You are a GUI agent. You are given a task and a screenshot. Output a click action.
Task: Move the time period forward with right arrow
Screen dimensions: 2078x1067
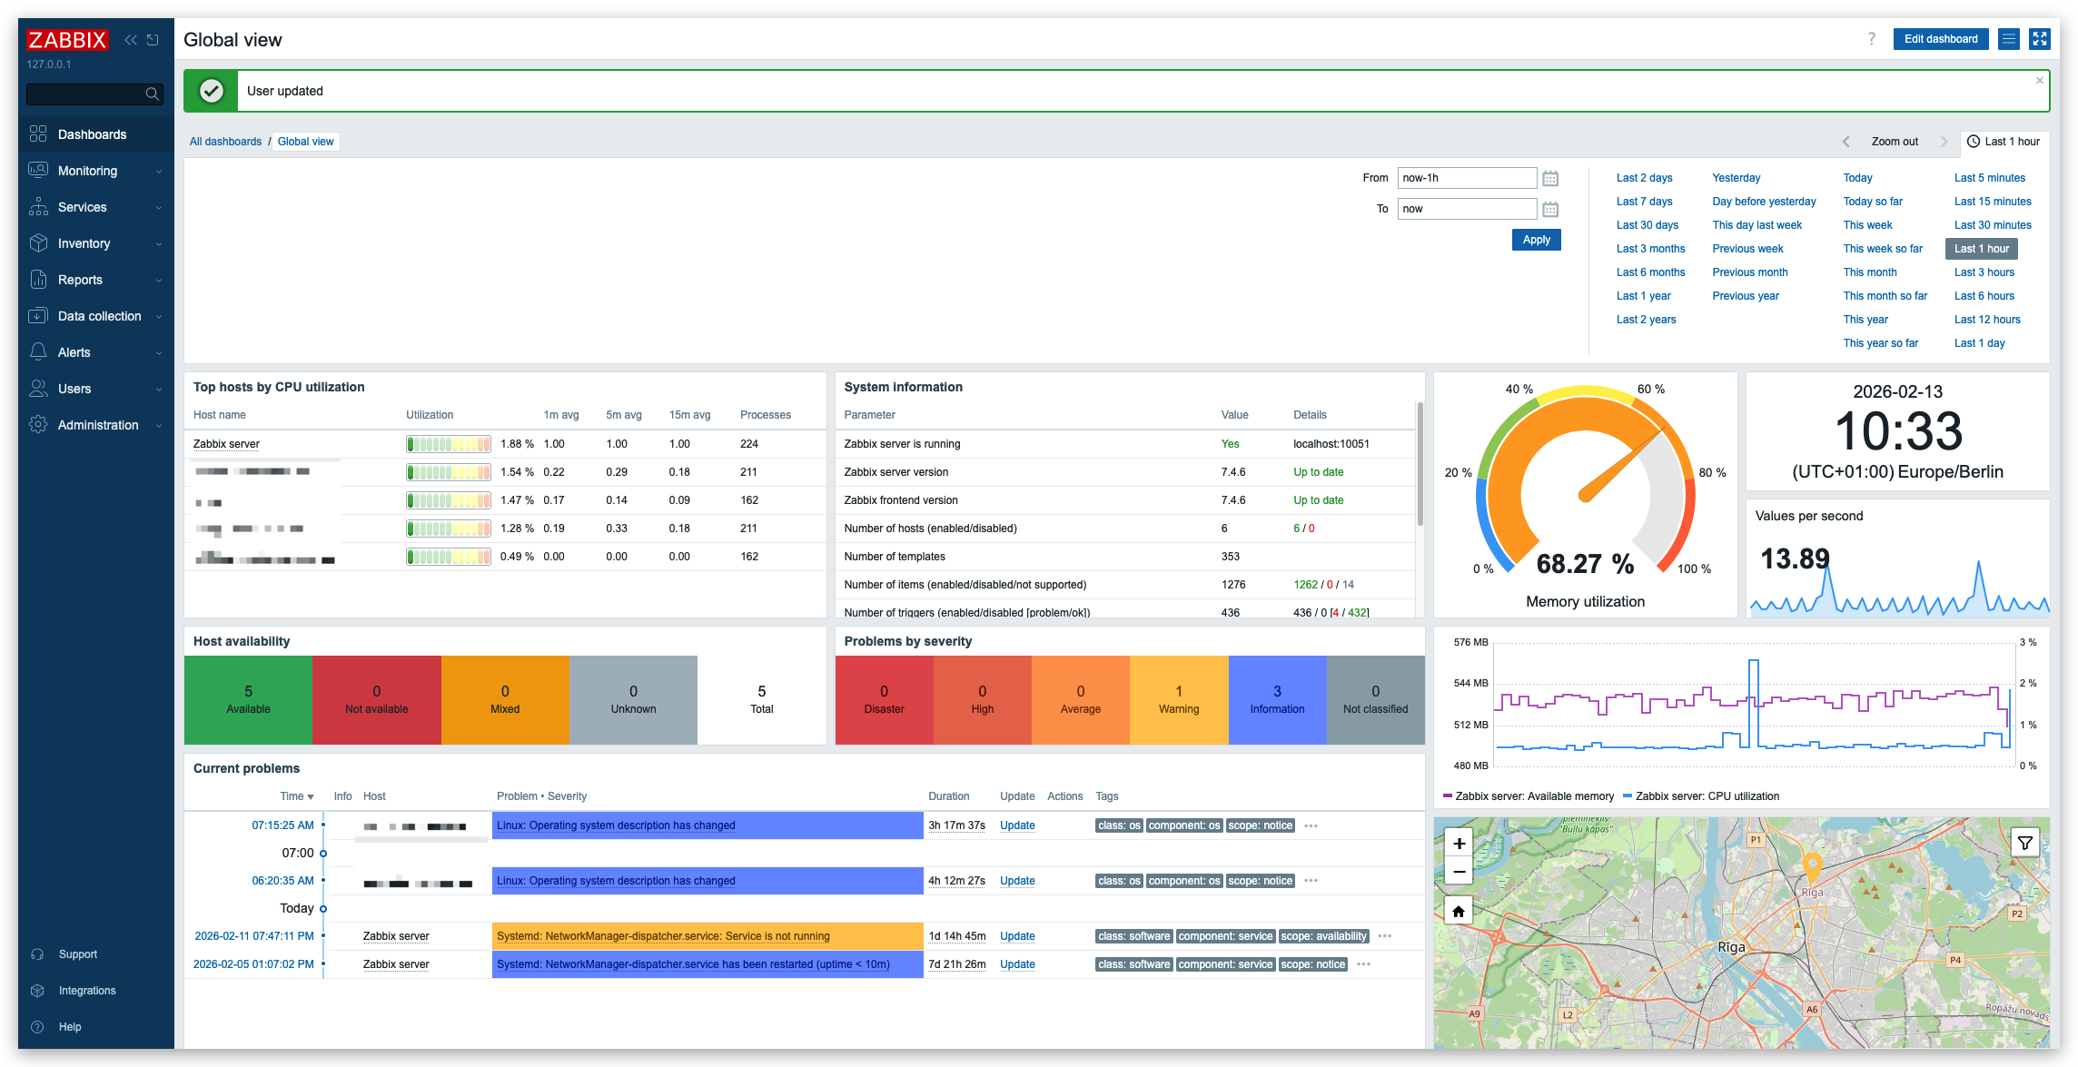coord(1944,142)
